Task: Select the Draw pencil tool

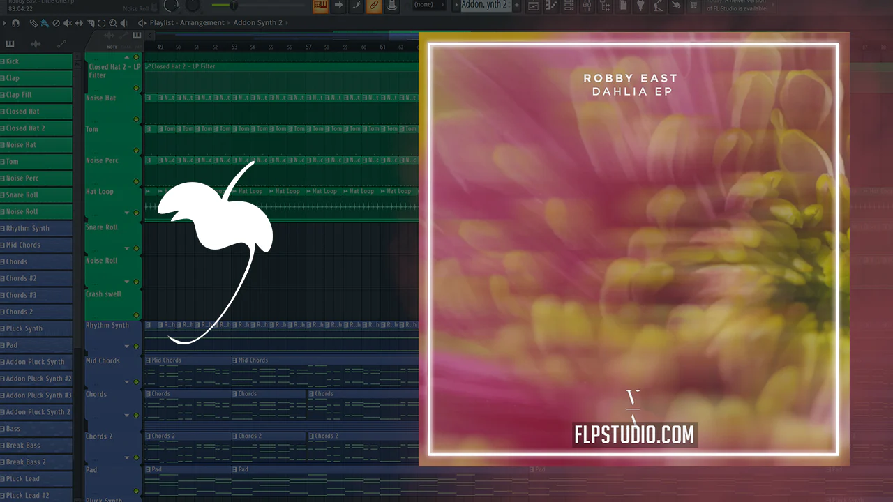Action: pyautogui.click(x=33, y=23)
